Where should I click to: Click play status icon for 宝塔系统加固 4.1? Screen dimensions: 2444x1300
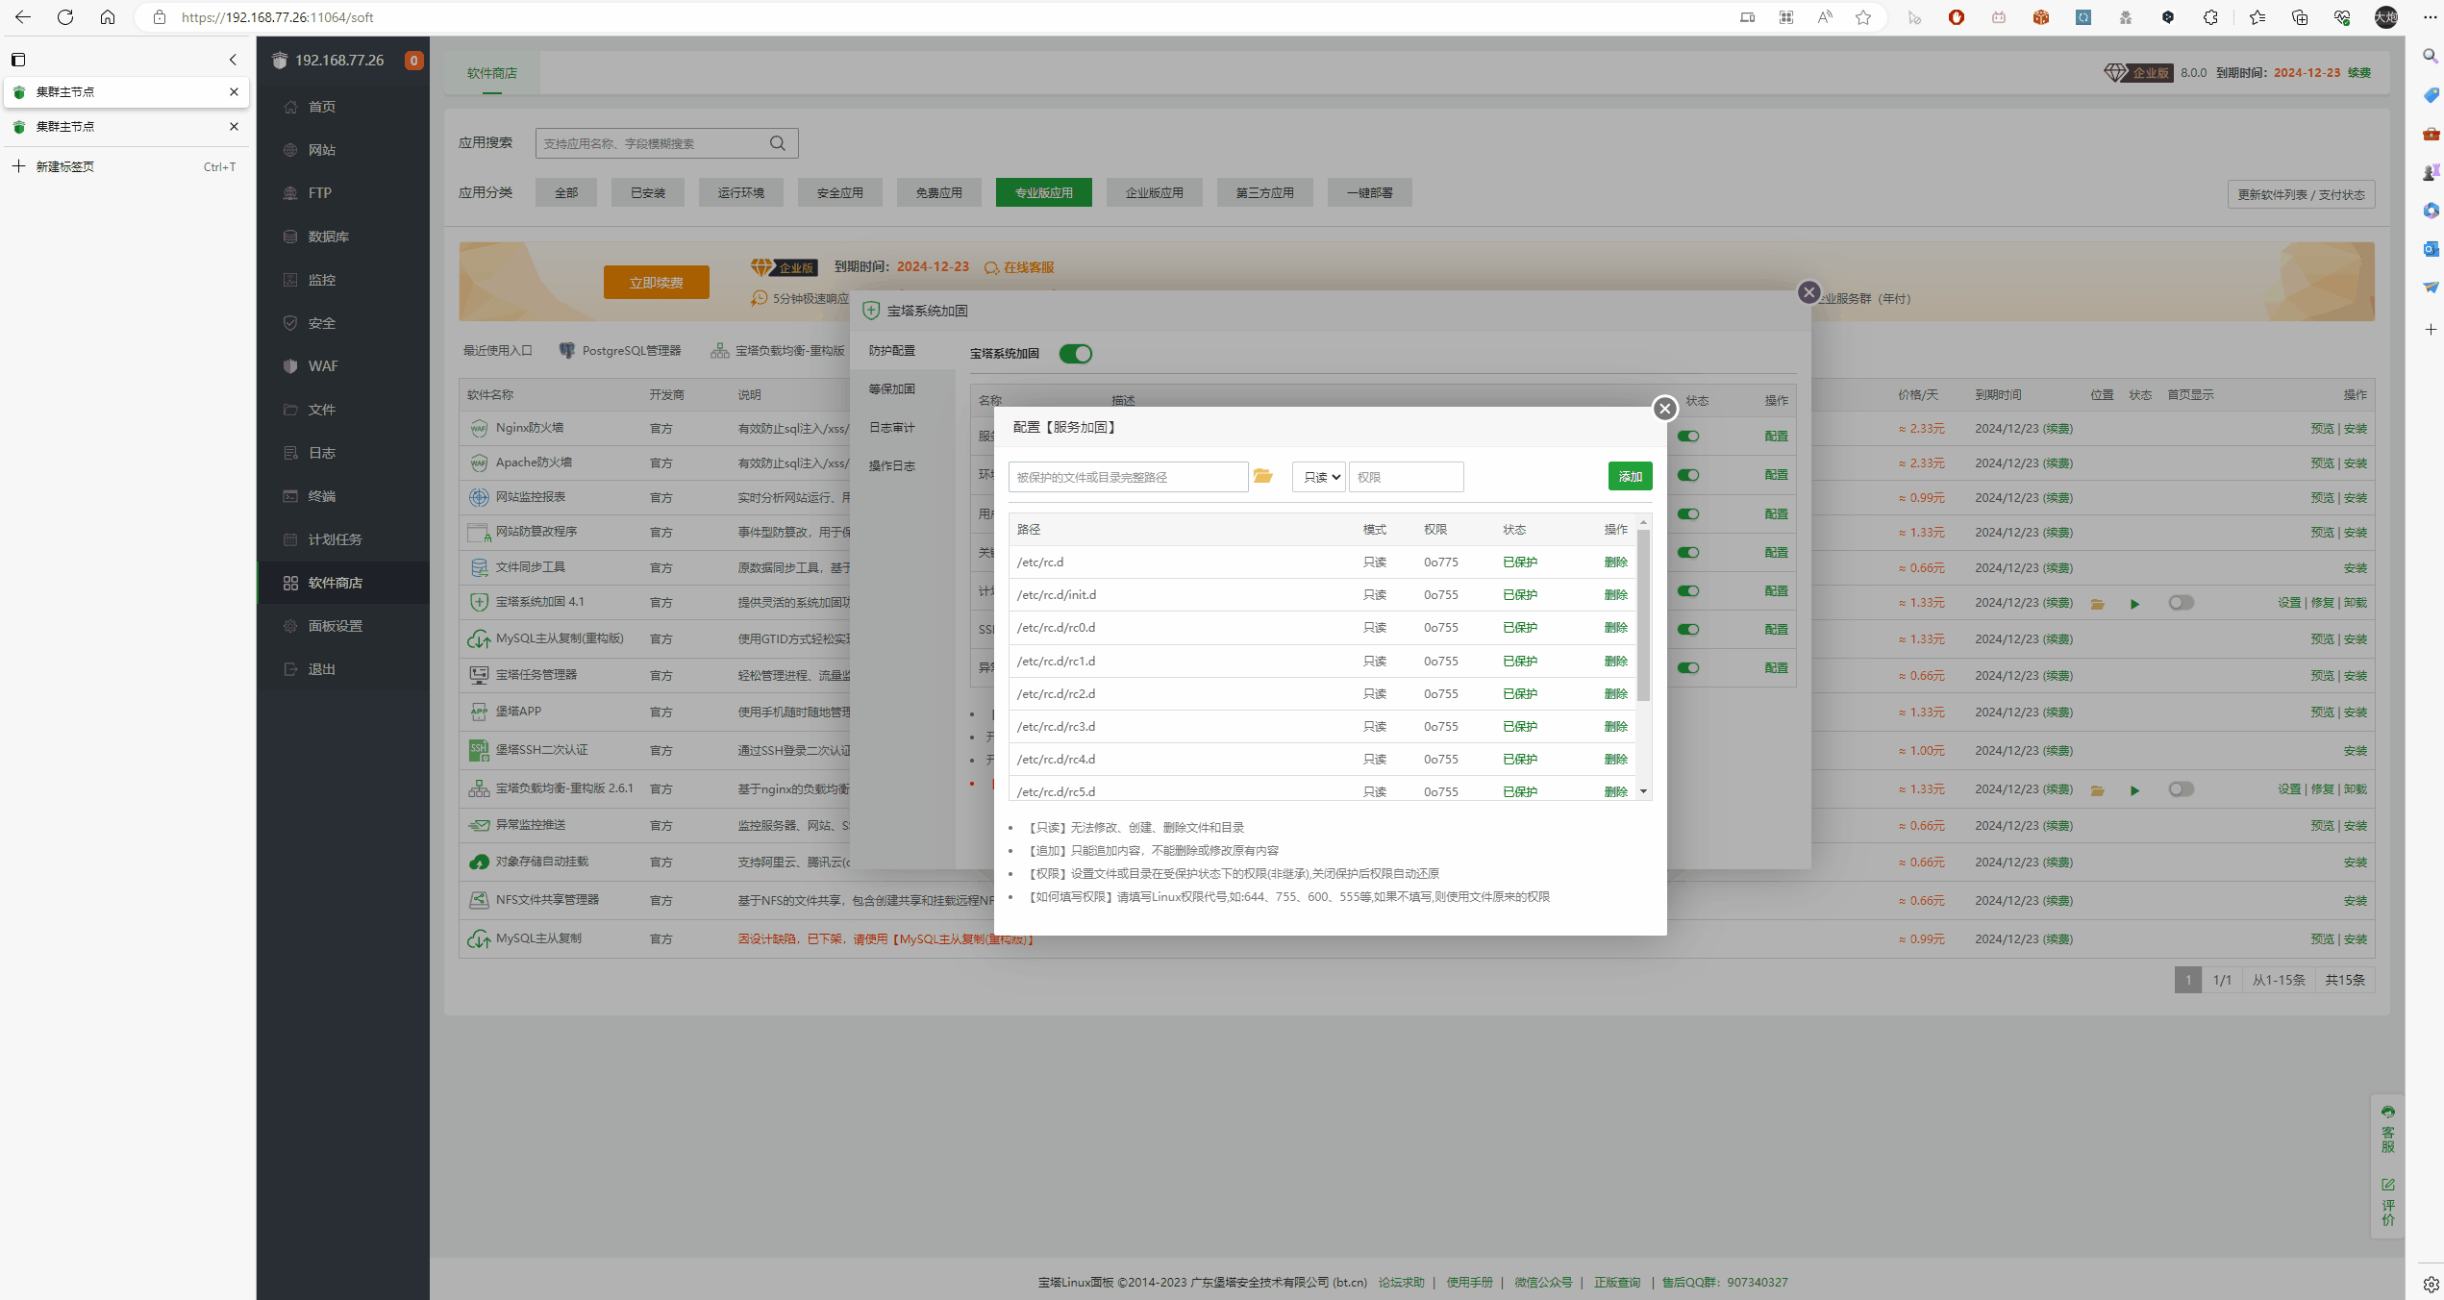tap(2134, 604)
